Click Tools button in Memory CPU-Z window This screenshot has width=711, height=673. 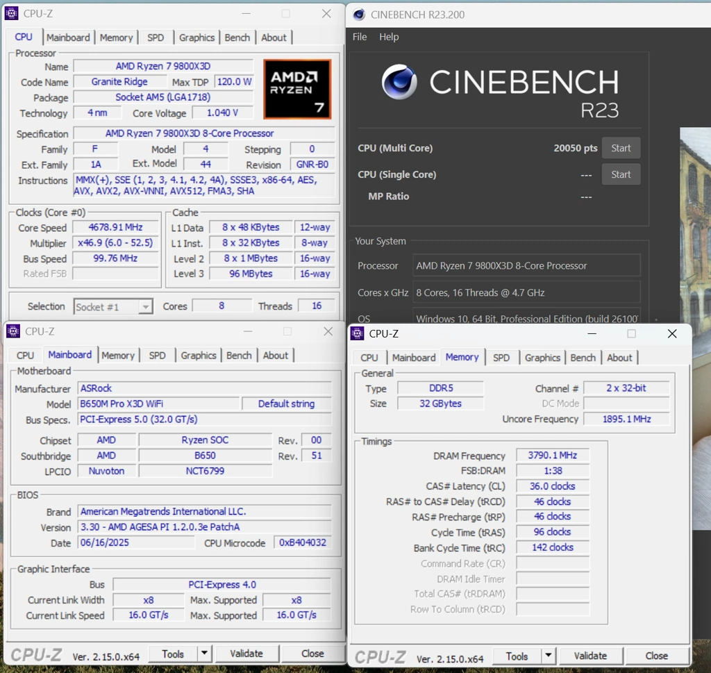[517, 656]
